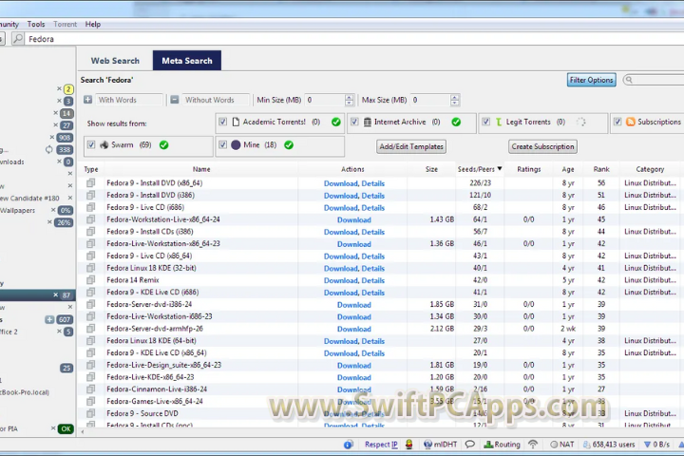The width and height of the screenshot is (684, 456).
Task: Close the selected sidebar entry with badge 87
Action: pyautogui.click(x=55, y=295)
